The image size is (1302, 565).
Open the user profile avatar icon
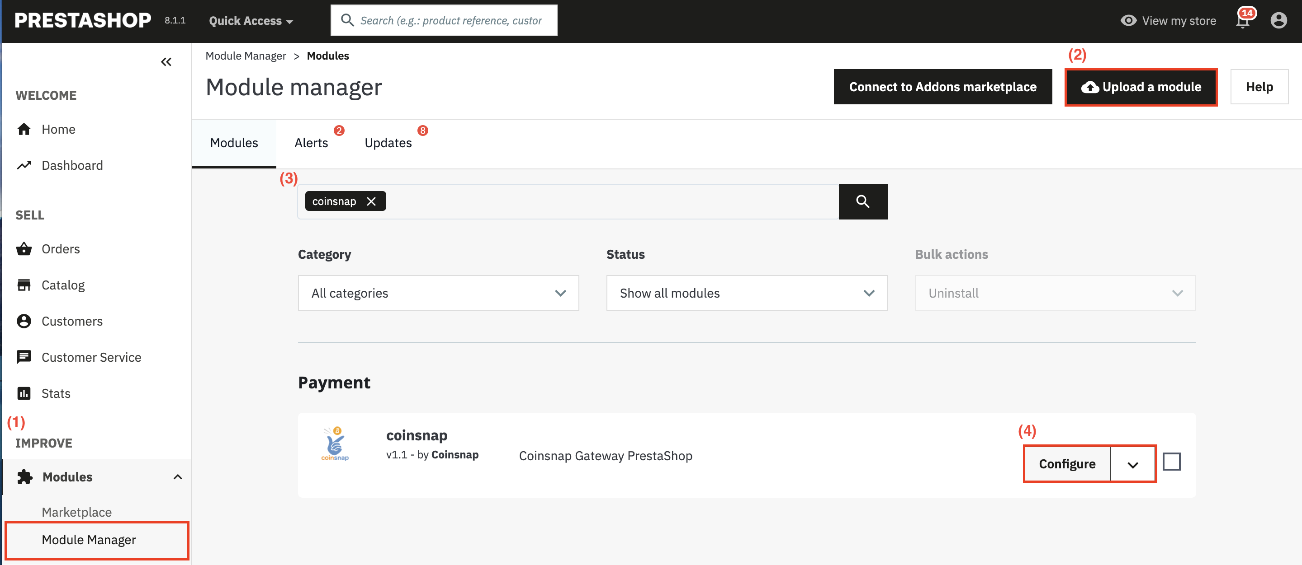tap(1278, 21)
